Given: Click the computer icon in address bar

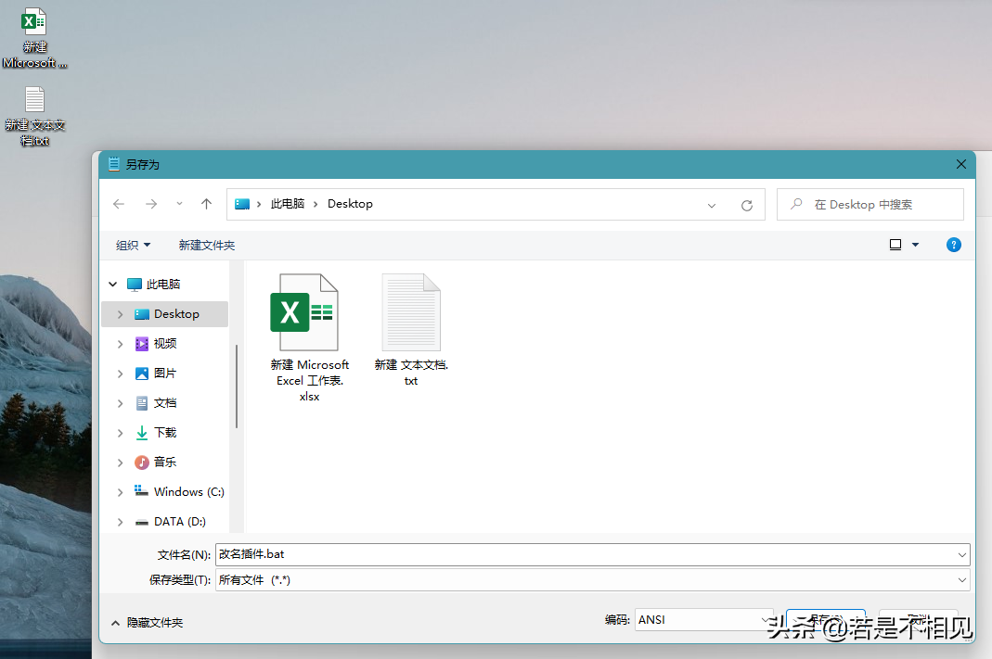Looking at the screenshot, I should coord(242,204).
